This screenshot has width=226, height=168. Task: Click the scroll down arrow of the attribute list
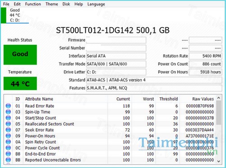219,161
